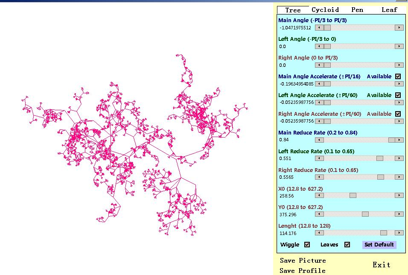Toggle the Leaves checkbox
The image size is (408, 275).
pos(347,244)
